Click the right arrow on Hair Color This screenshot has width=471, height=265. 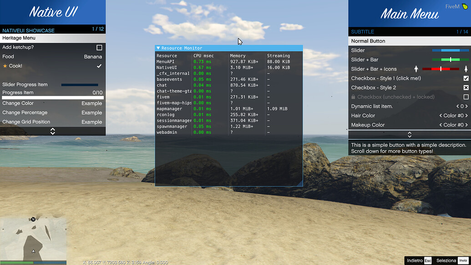tap(467, 115)
